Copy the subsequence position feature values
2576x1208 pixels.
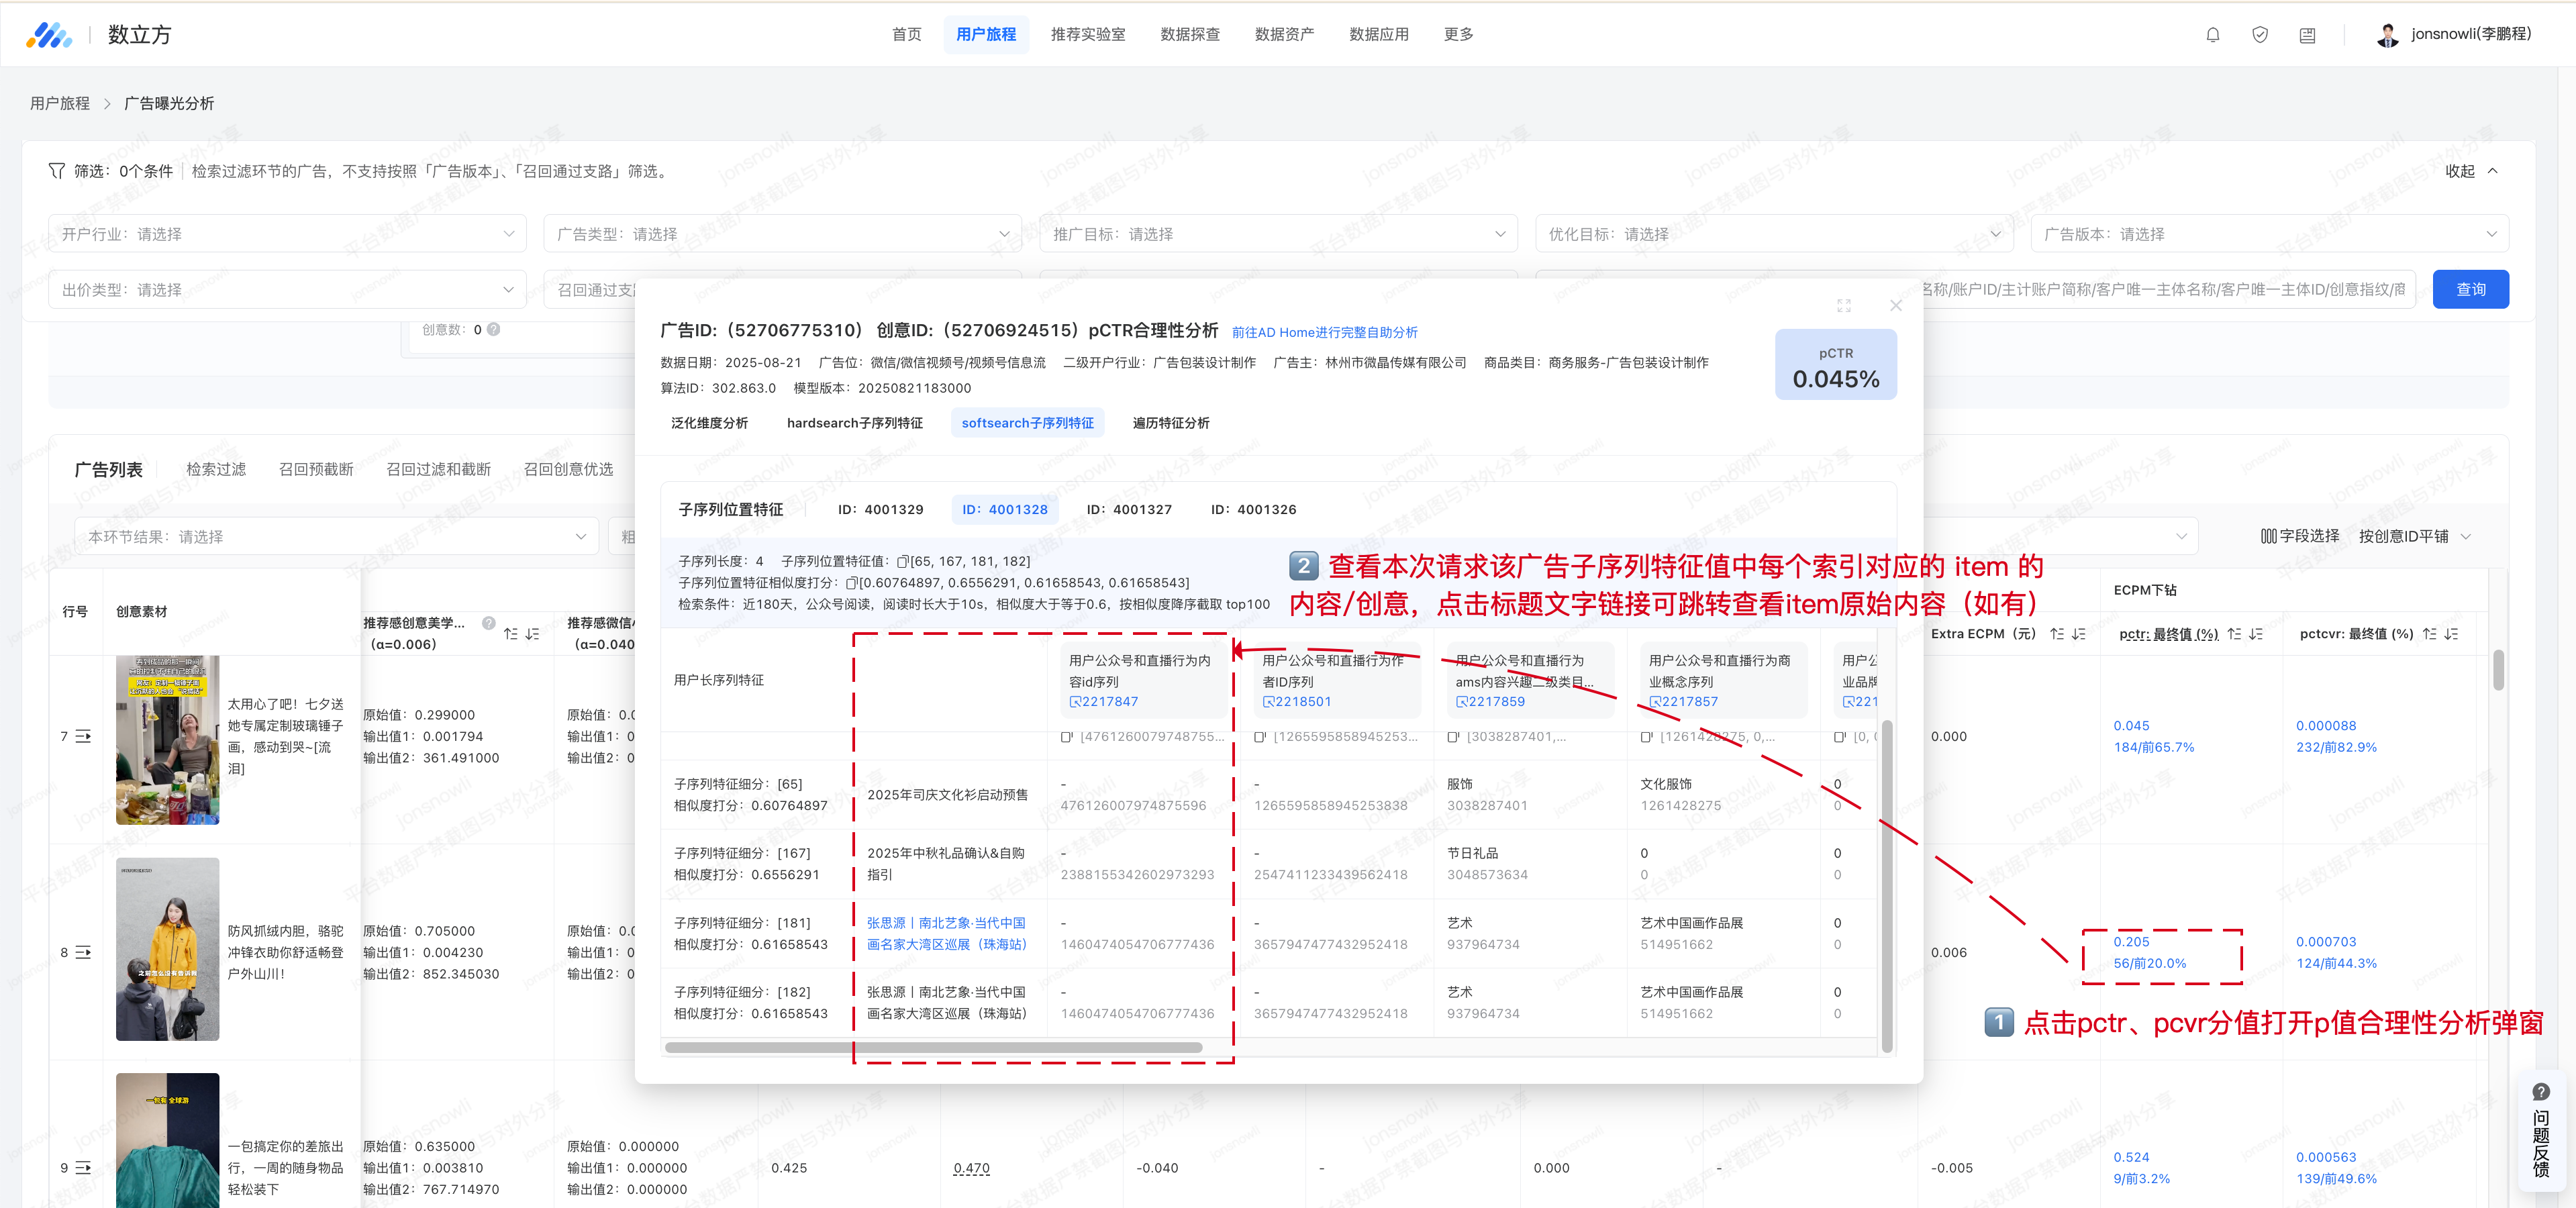902,562
